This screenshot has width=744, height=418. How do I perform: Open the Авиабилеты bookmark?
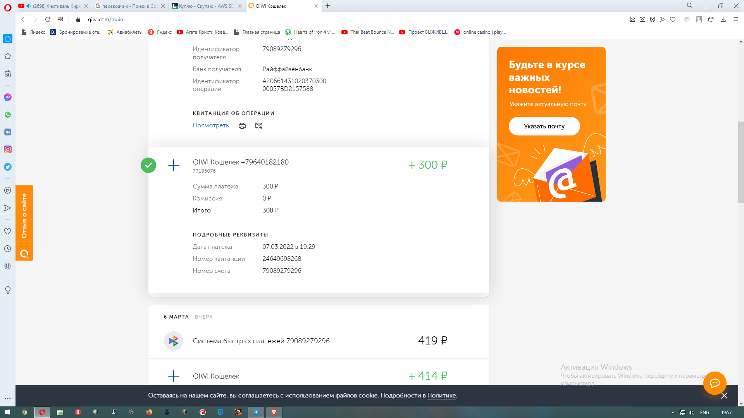[x=125, y=32]
